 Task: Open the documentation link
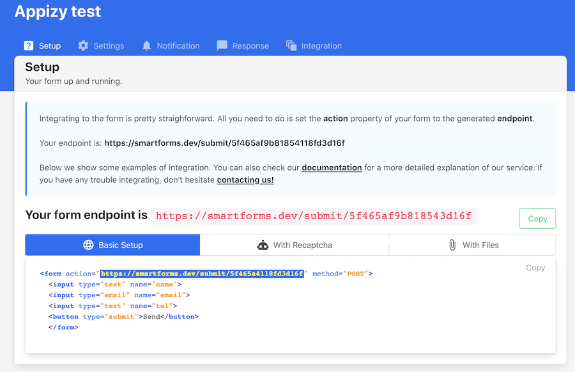pos(332,167)
